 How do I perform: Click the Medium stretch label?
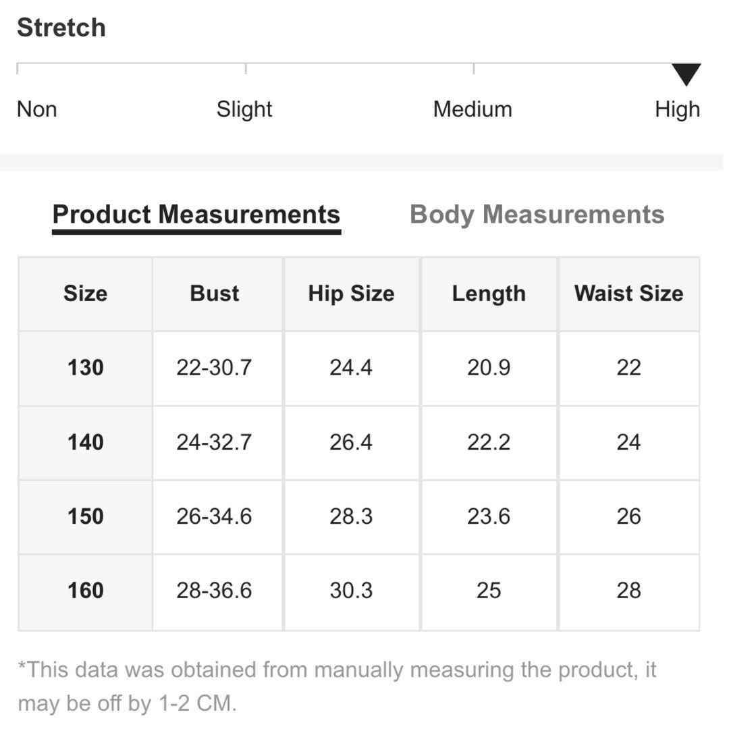pos(473,109)
